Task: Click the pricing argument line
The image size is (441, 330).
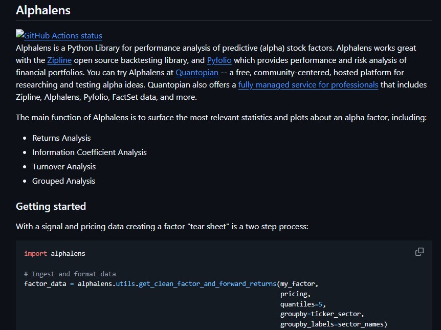Action: (295, 294)
